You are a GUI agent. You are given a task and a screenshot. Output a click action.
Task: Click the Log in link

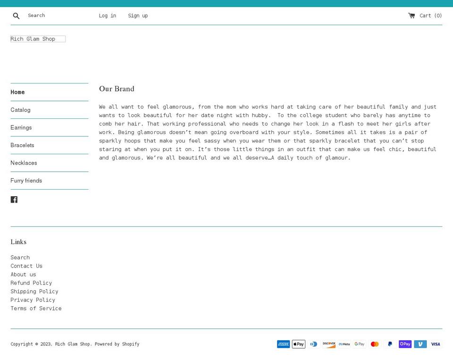coord(107,16)
